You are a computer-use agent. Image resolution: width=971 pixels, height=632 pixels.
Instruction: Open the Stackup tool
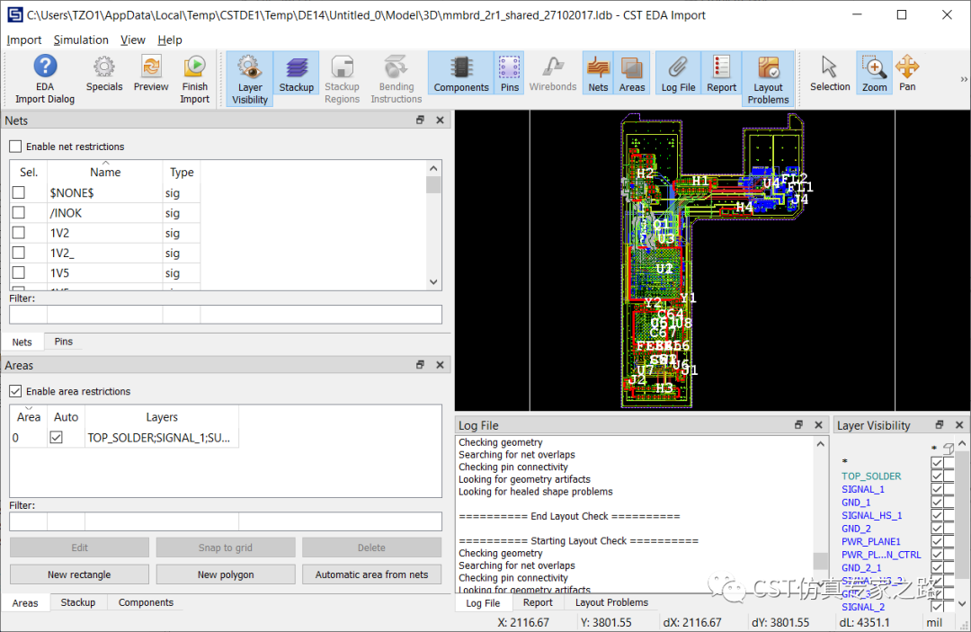coord(296,75)
